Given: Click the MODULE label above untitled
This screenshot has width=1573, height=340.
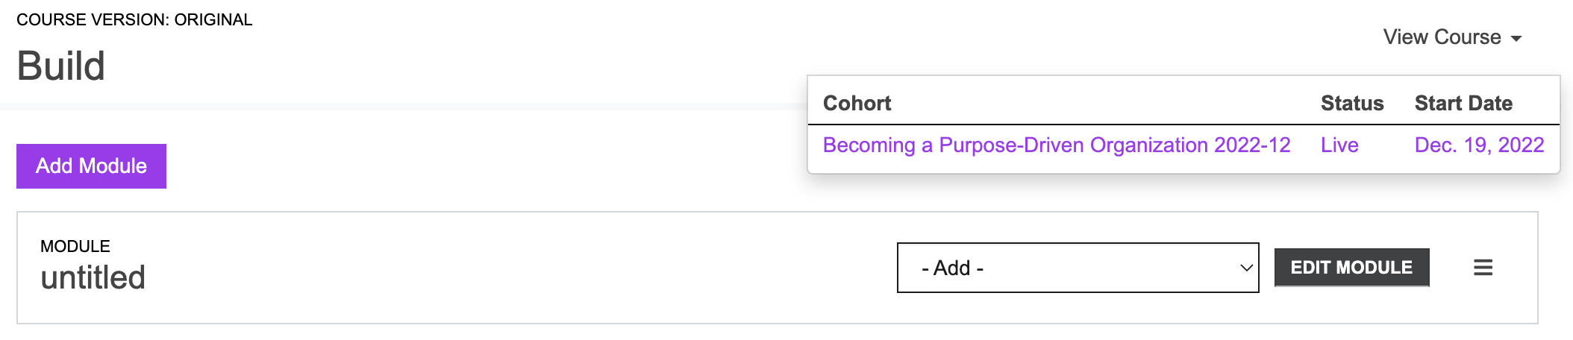Looking at the screenshot, I should [x=75, y=246].
